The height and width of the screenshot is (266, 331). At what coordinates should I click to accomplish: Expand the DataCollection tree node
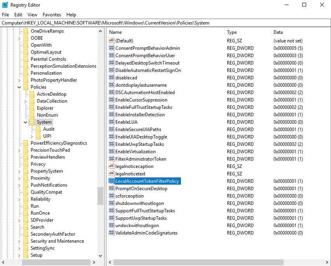click(x=25, y=101)
